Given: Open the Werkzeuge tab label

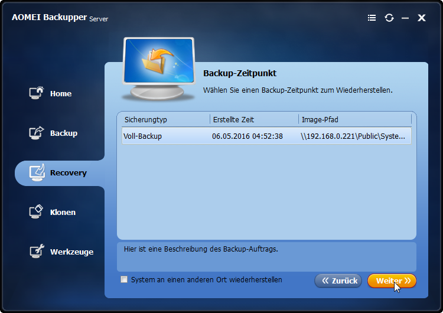Looking at the screenshot, I should tap(71, 252).
